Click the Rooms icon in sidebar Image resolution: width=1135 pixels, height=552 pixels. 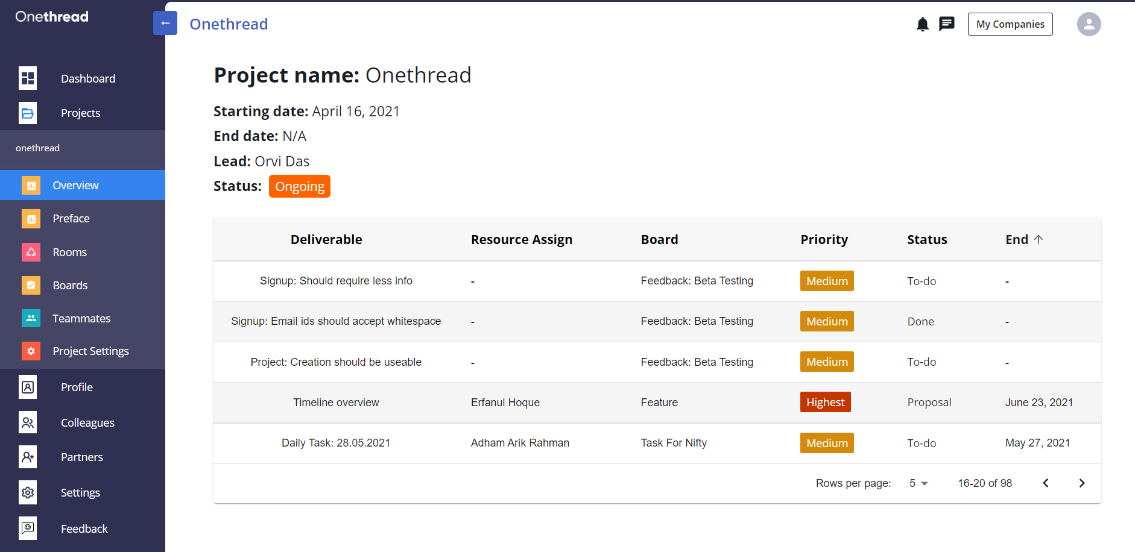pos(31,252)
